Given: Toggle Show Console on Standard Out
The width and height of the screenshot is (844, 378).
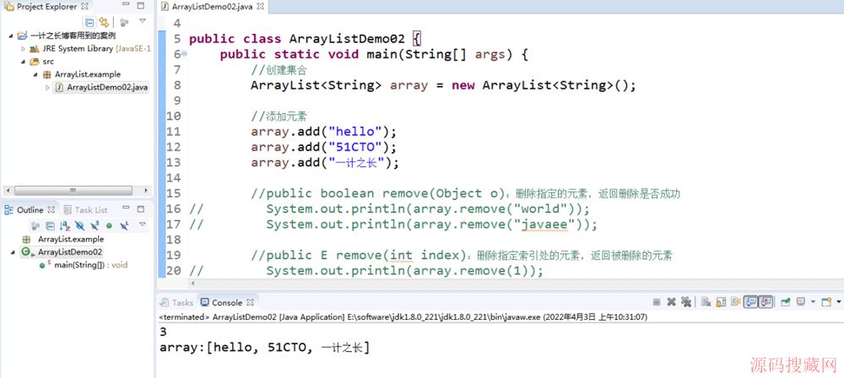Looking at the screenshot, I should coord(750,302).
